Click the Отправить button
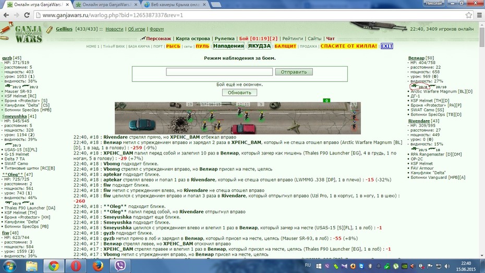 click(294, 72)
